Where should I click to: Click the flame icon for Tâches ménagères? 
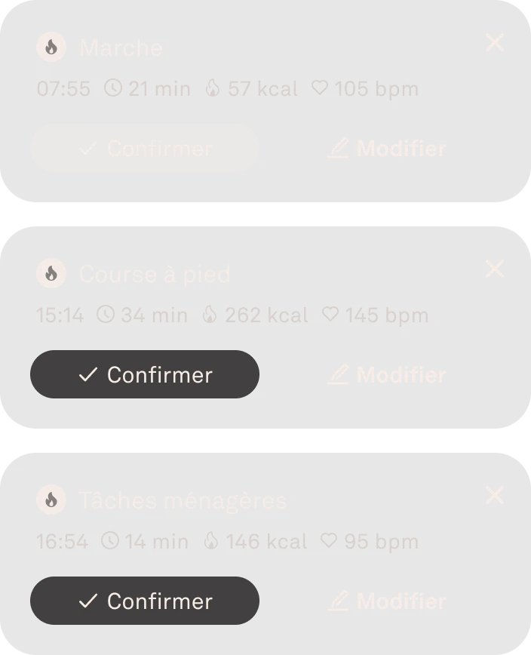pos(51,500)
